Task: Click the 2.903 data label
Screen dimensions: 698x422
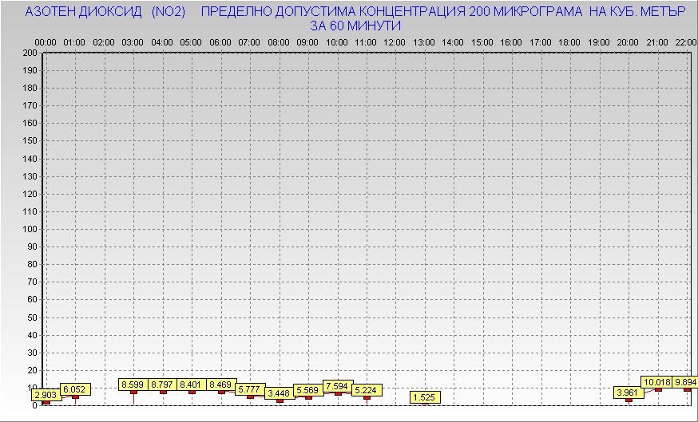Action: (x=46, y=395)
